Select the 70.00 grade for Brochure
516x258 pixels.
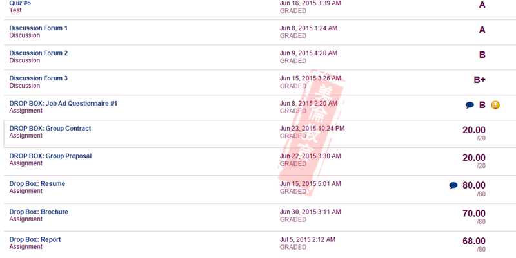coord(474,214)
